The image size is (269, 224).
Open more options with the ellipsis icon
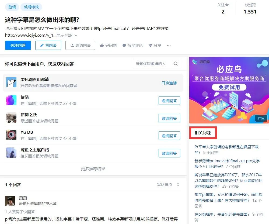[169, 46]
